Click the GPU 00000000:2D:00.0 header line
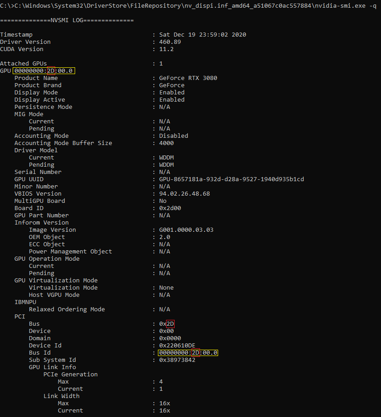 pyautogui.click(x=37, y=71)
